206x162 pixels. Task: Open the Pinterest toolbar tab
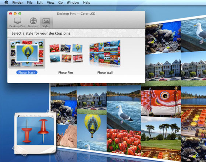[33, 22]
